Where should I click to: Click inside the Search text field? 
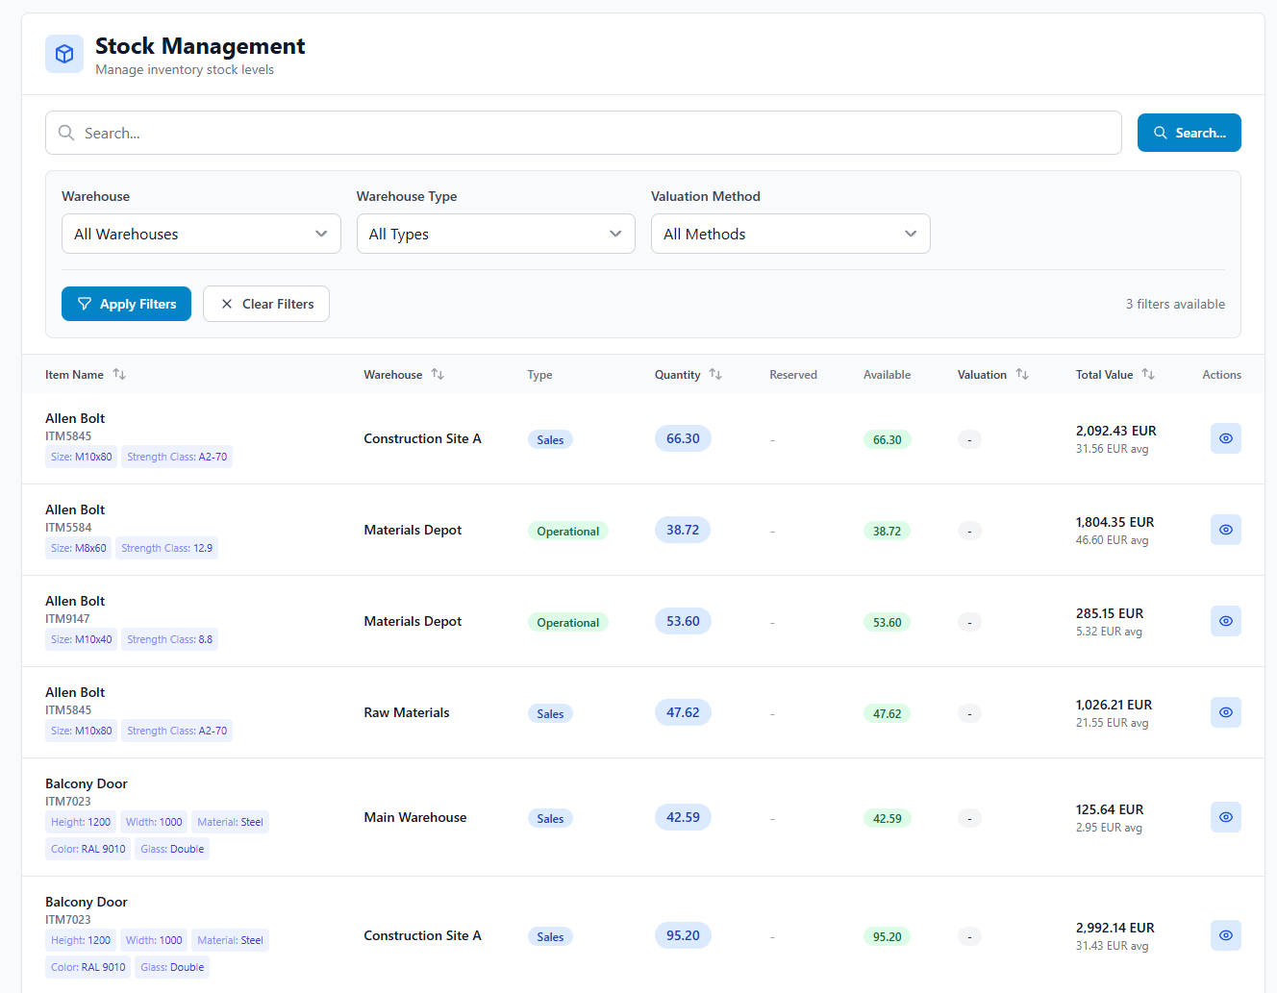pos(481,133)
